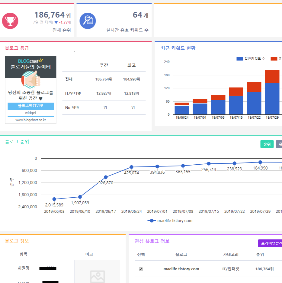The height and width of the screenshot is (283, 282).
Task: Click the 관심 블로그 정보 section title
Action: pyautogui.click(x=152, y=241)
